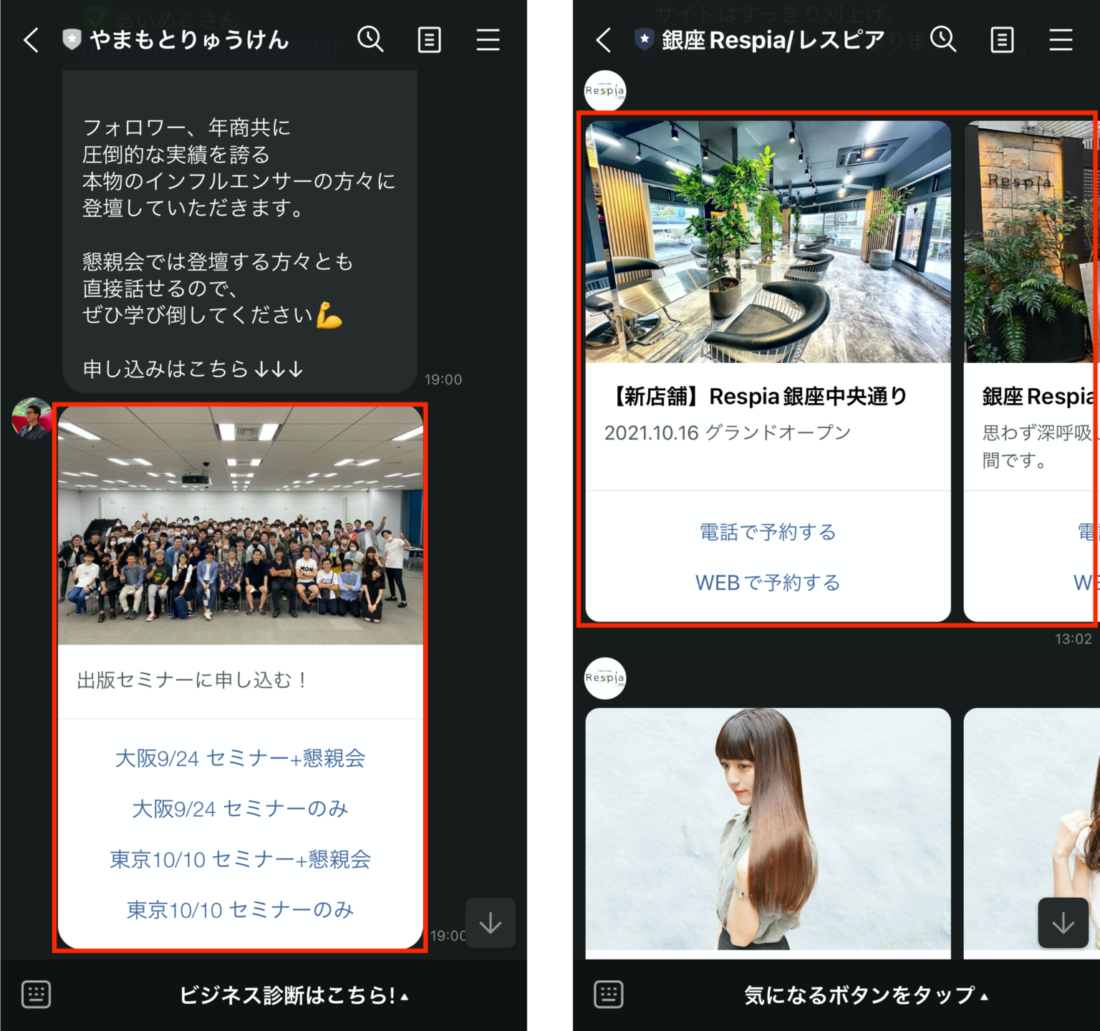1100x1031 pixels.
Task: Expand 気になるボタンをタップ rich menu
Action: [x=866, y=995]
